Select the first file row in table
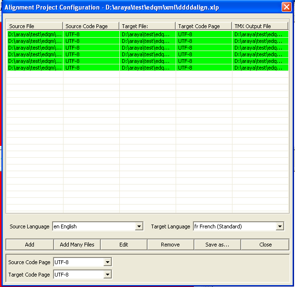The image size is (295, 287). point(34,34)
